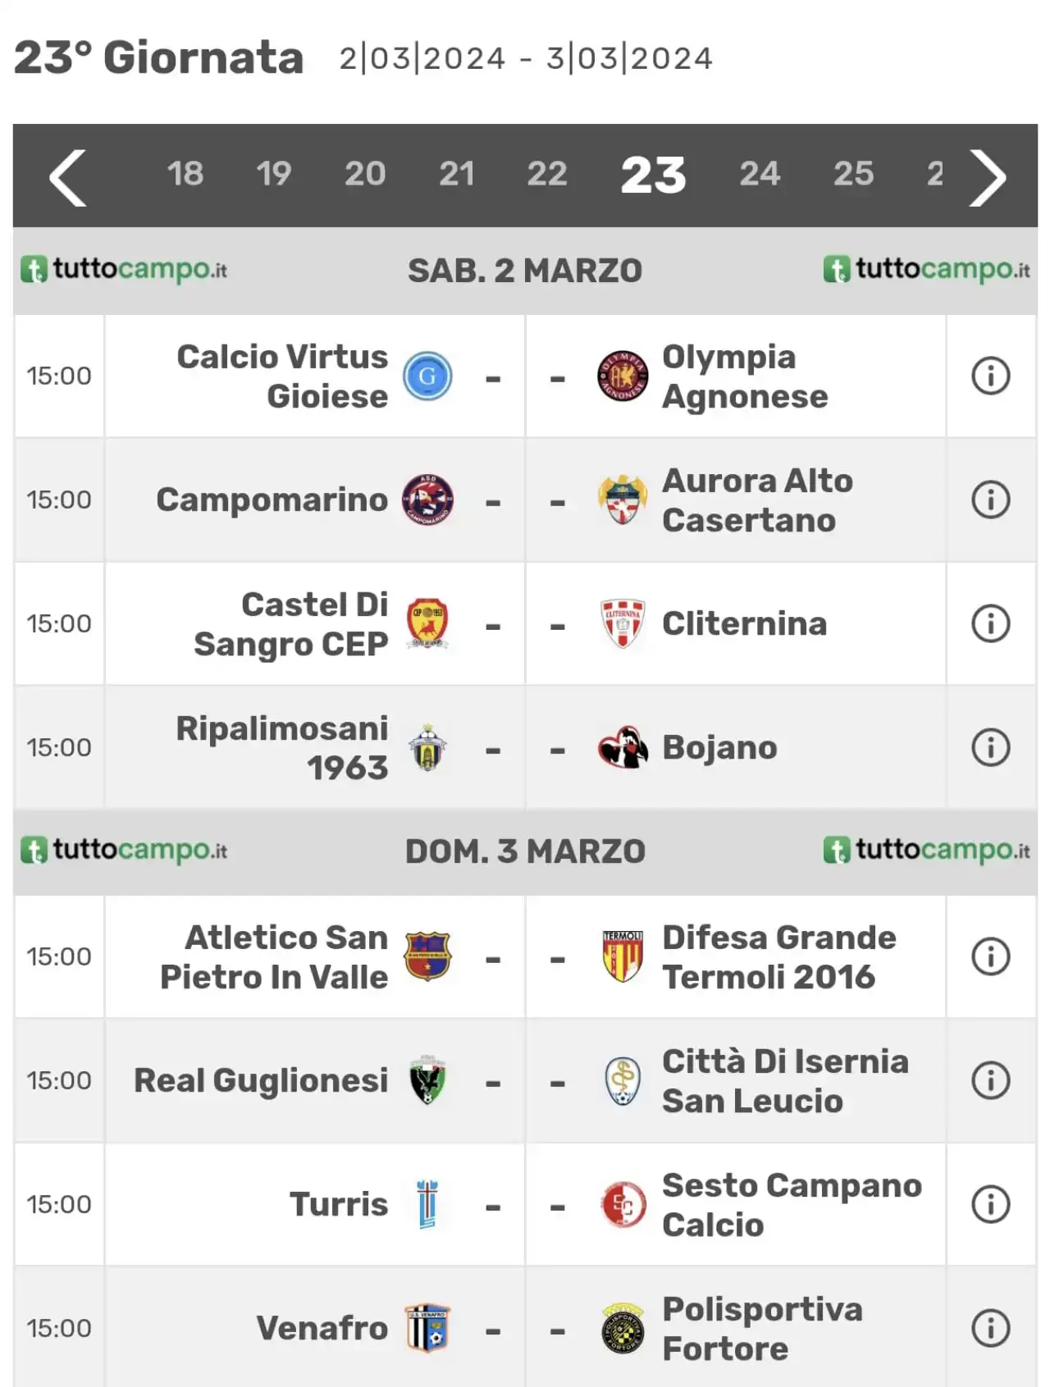1050x1387 pixels.
Task: Open info icon for Ripalimosani 1963 match
Action: 990,748
